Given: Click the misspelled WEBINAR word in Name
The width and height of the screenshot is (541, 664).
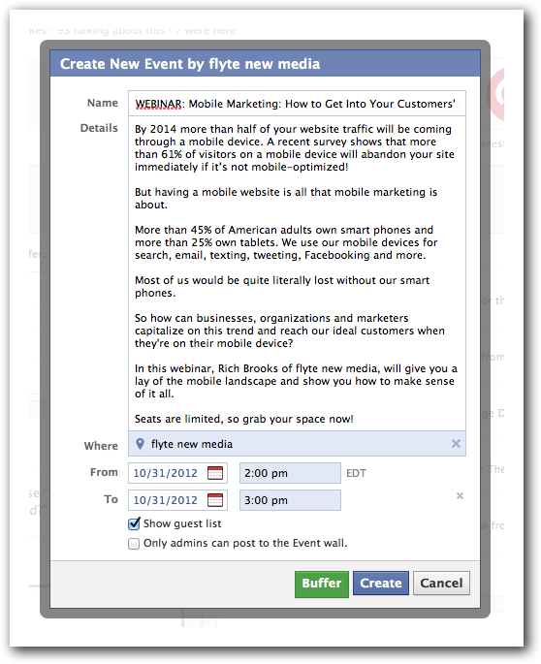Looking at the screenshot, I should (158, 104).
